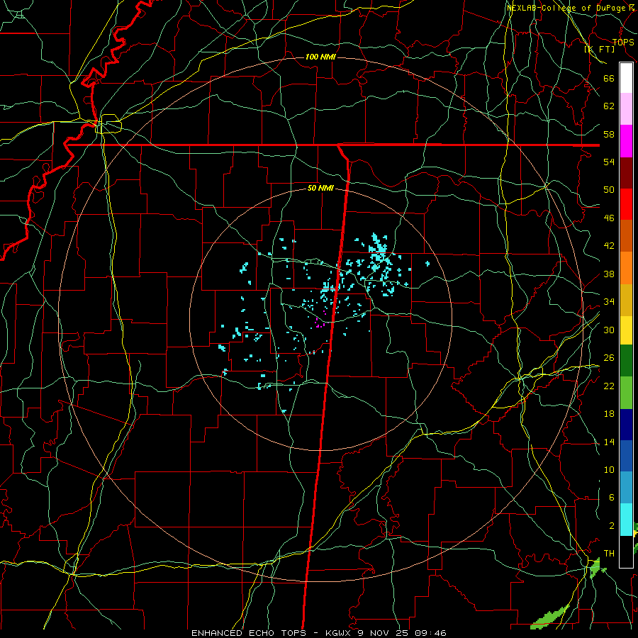638x638 pixels.
Task: Click the '10' scale value
Action: [x=609, y=469]
